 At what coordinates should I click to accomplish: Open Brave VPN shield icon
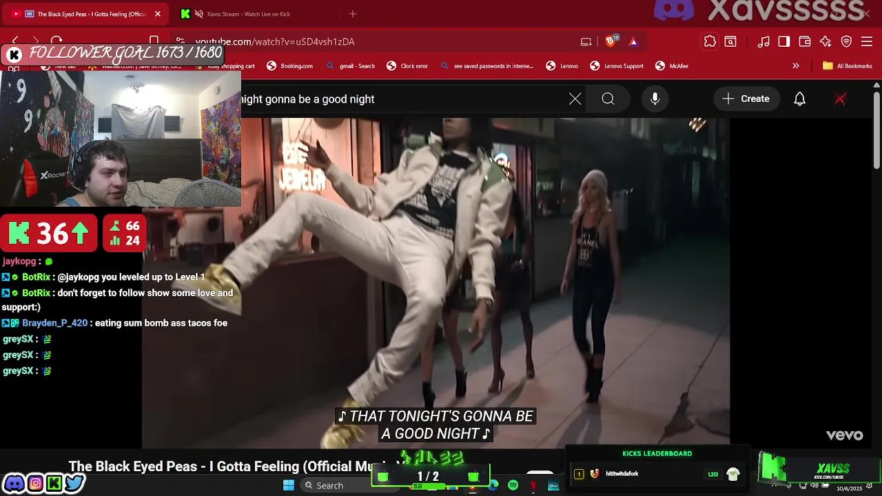(846, 41)
